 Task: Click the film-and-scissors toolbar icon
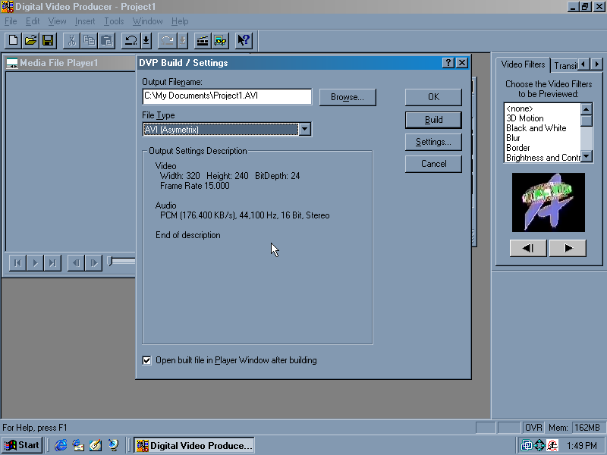(220, 40)
